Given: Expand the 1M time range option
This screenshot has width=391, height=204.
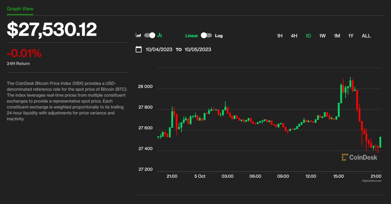Looking at the screenshot, I should coord(337,36).
